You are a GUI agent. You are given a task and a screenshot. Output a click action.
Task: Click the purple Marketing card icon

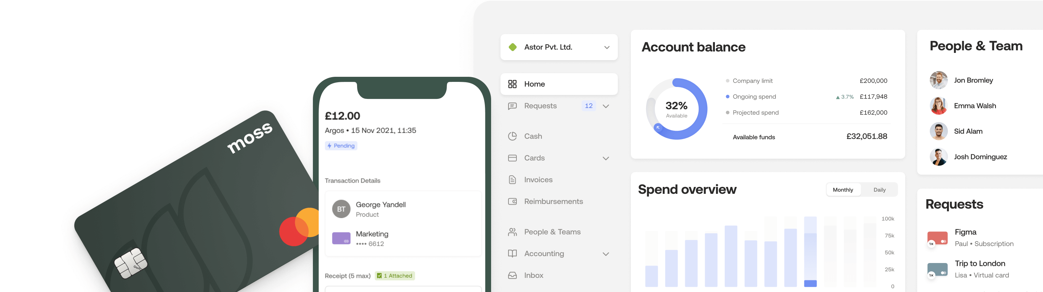point(341,238)
